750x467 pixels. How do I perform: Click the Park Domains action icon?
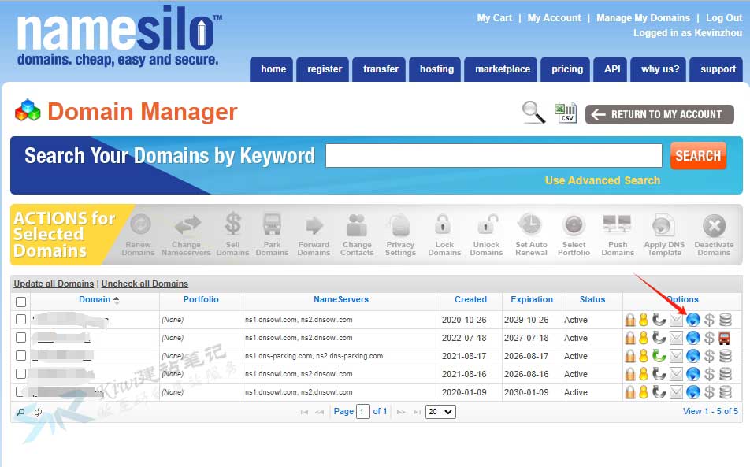272,224
